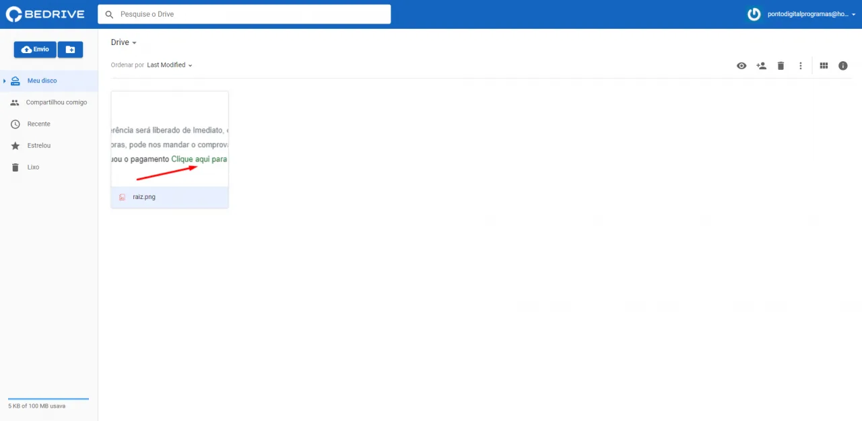Click the Compartilhou comigo people icon

[x=15, y=102]
